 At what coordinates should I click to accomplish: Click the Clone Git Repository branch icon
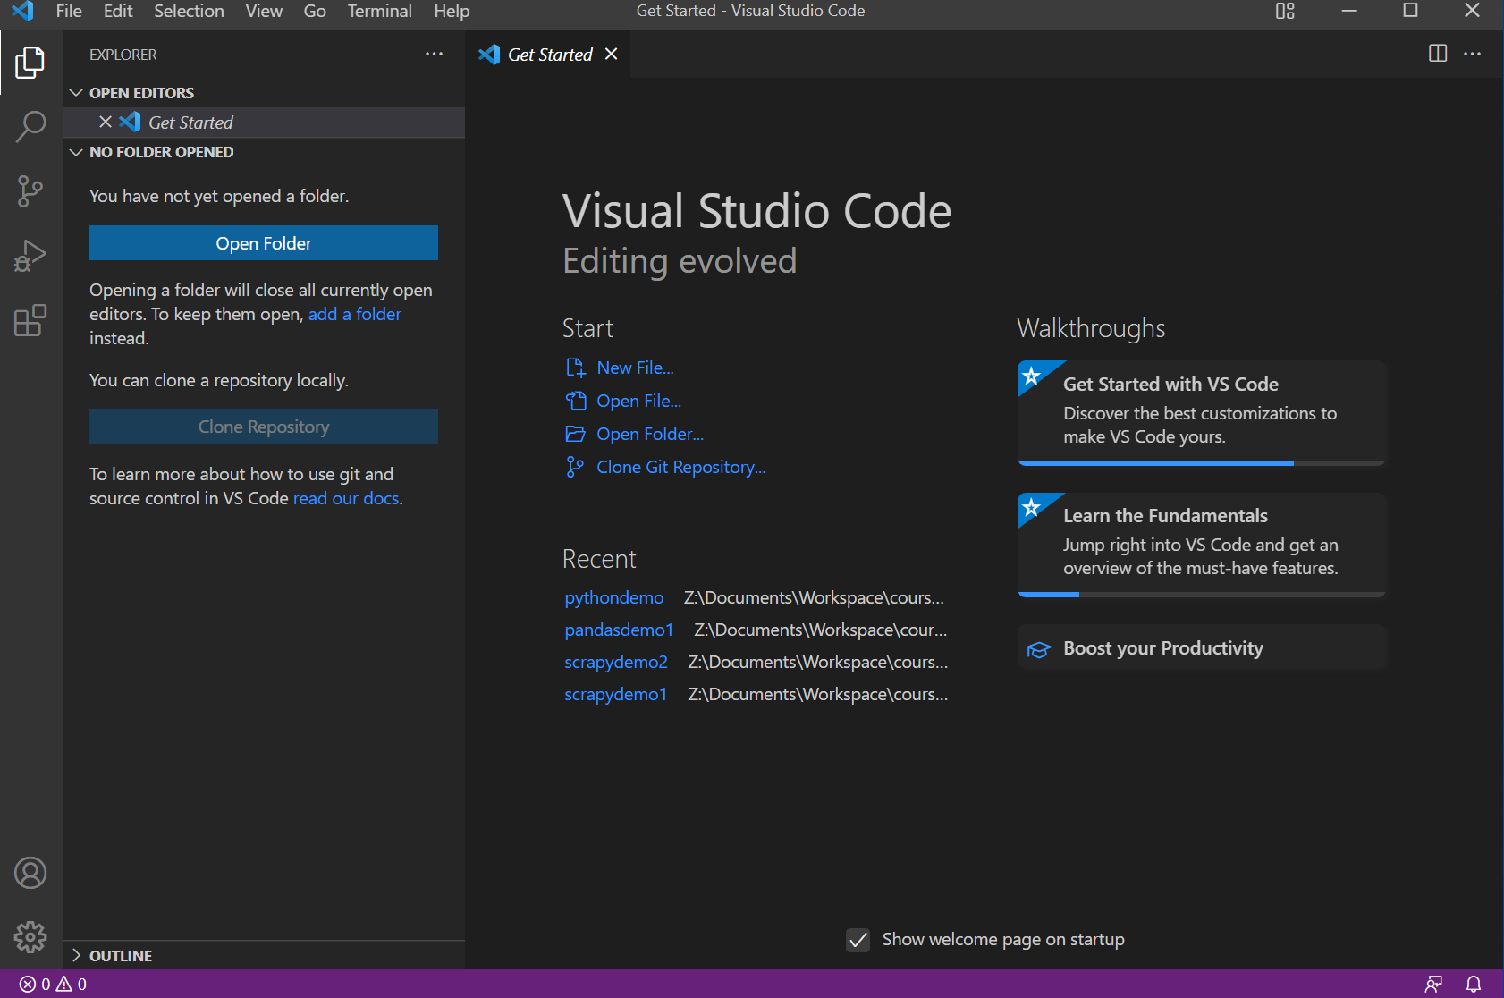pyautogui.click(x=575, y=467)
